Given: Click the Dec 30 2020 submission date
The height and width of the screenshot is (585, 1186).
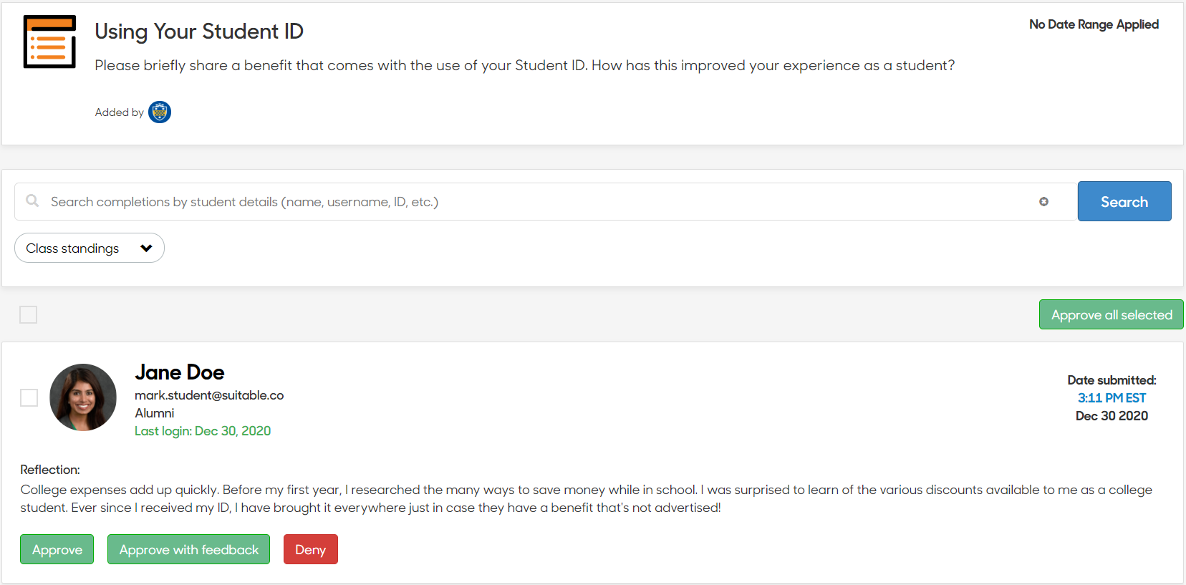Looking at the screenshot, I should 1112,416.
